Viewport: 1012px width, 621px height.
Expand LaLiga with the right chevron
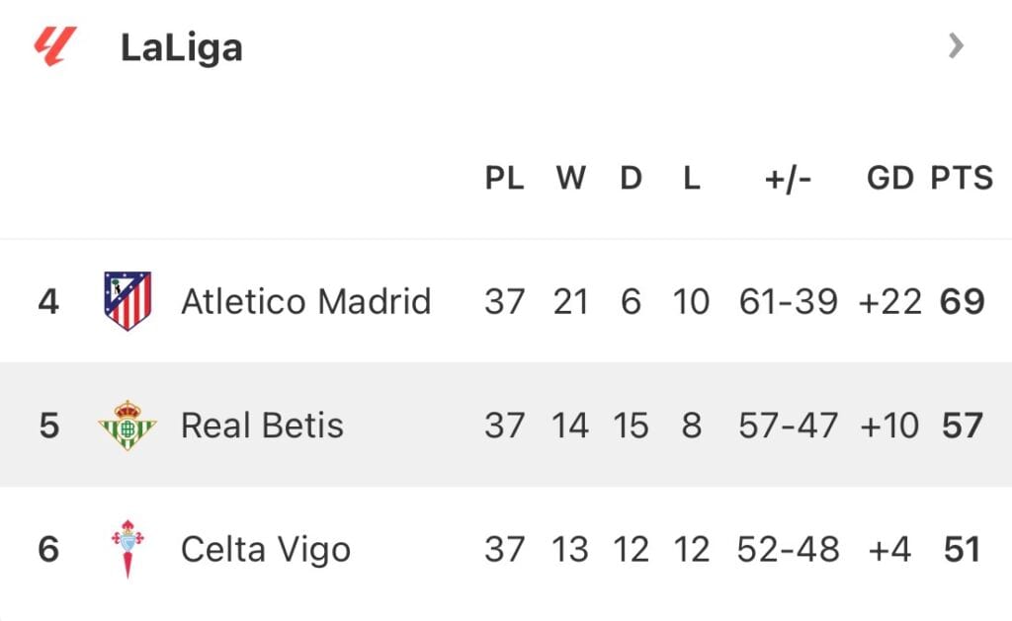coord(956,45)
